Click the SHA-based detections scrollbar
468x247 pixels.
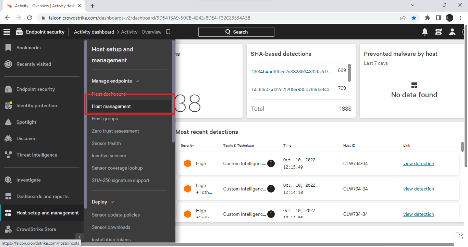coord(349,73)
